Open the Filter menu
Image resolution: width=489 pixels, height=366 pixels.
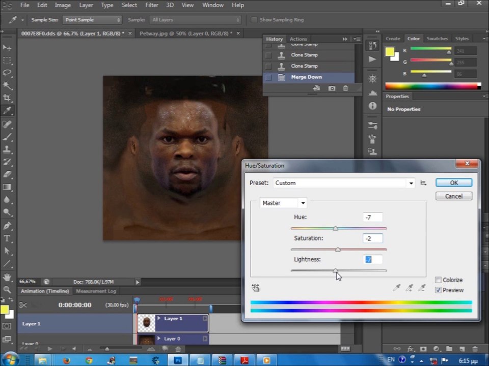(152, 5)
